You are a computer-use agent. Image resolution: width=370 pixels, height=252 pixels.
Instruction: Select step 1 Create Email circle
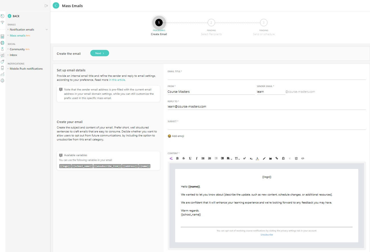159,23
